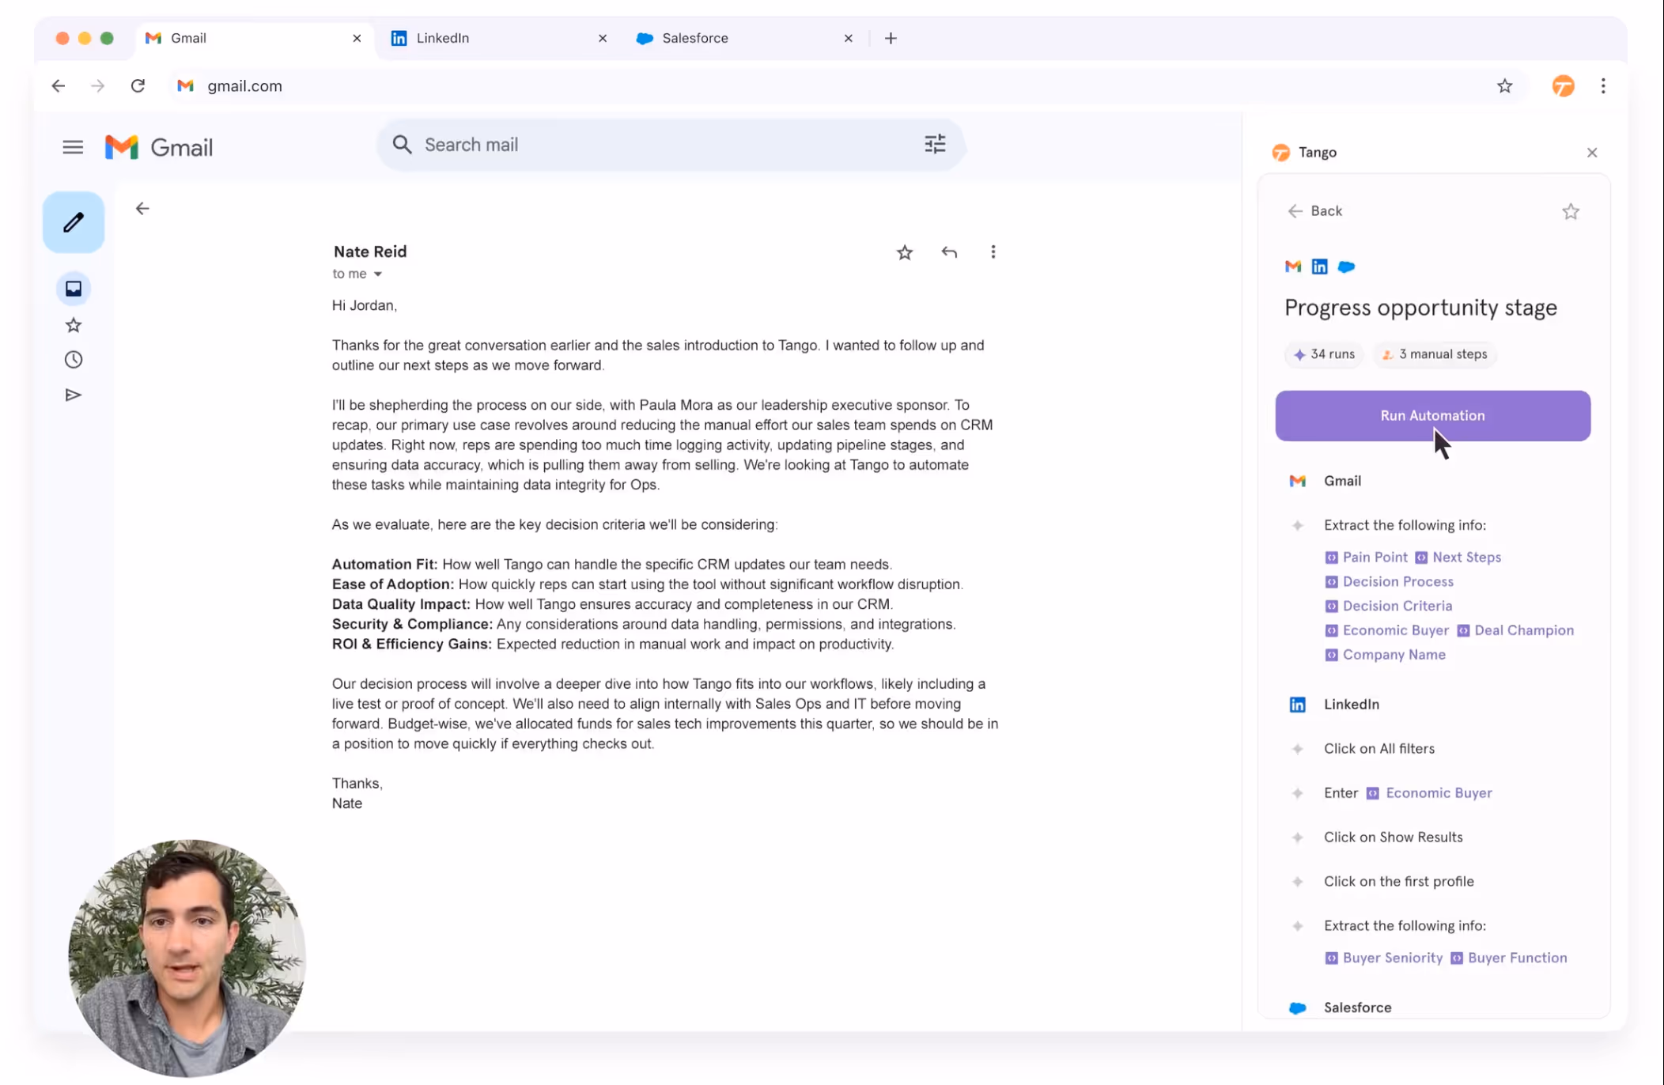Click the Tango logo in panel header
Image resolution: width=1664 pixels, height=1085 pixels.
click(1280, 153)
